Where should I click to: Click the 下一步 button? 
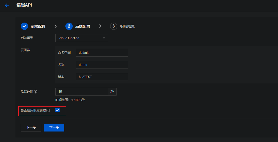coord(54,128)
